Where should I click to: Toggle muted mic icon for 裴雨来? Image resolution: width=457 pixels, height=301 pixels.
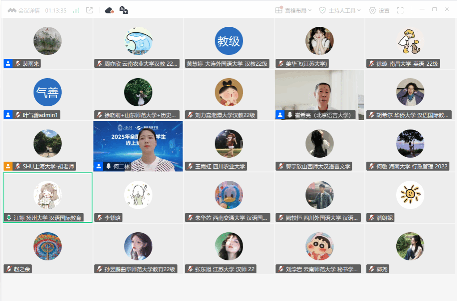pos(18,64)
